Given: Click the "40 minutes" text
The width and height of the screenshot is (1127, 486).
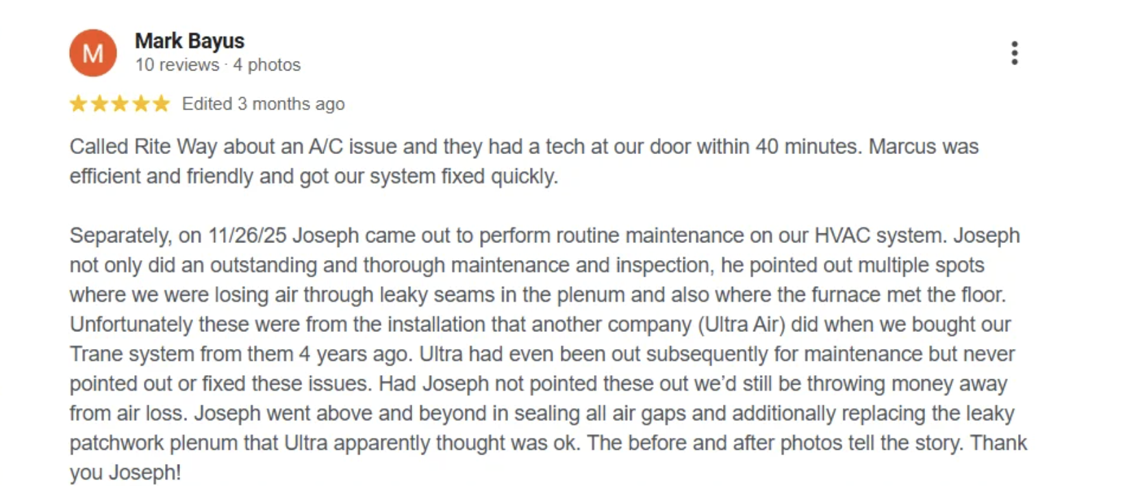Looking at the screenshot, I should click(x=807, y=146).
